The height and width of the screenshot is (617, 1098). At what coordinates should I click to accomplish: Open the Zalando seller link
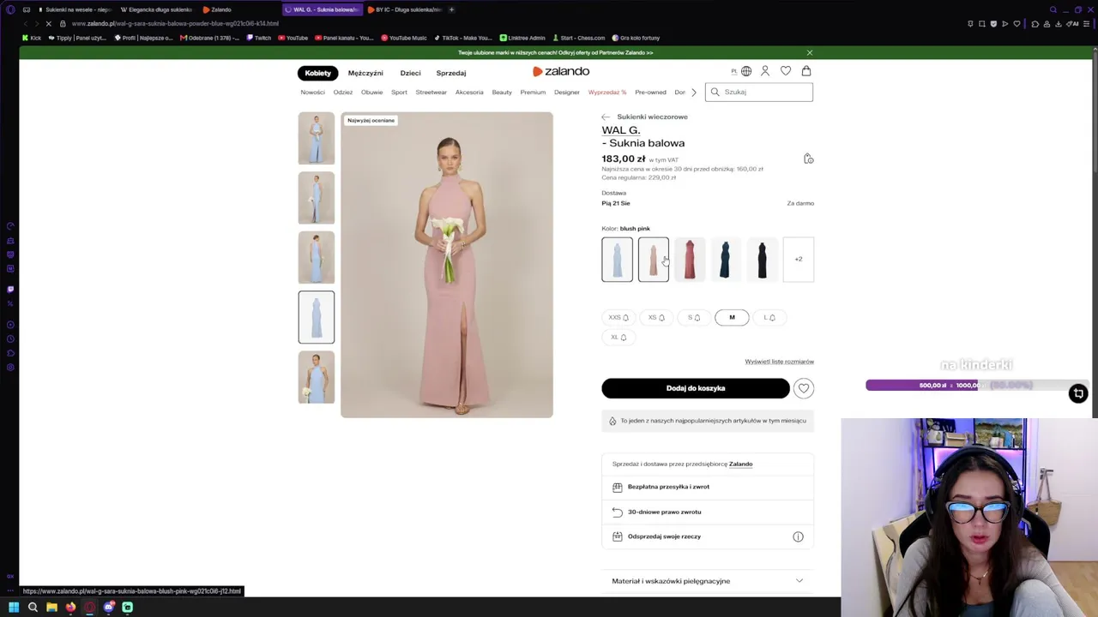point(740,464)
